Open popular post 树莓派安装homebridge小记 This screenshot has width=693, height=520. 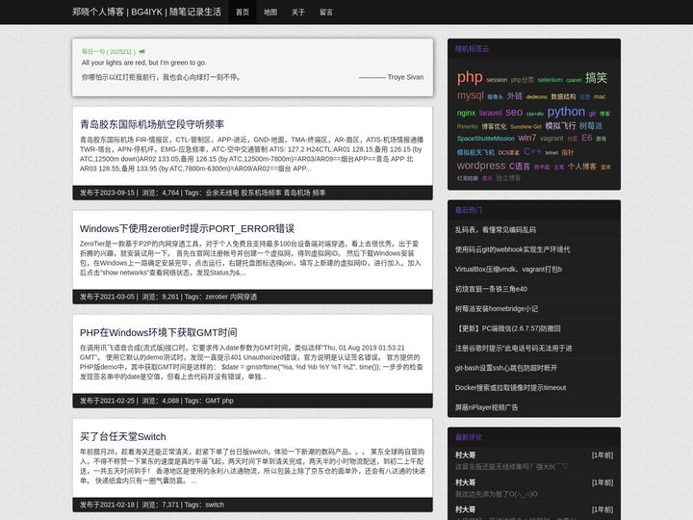(497, 309)
